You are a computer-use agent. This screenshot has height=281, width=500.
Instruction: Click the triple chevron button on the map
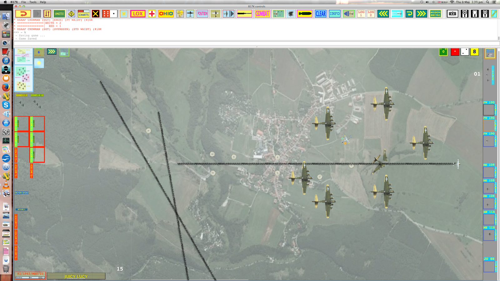point(52,52)
